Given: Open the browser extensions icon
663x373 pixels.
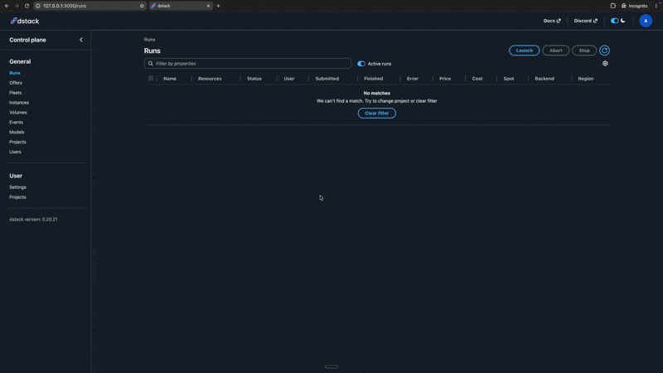Looking at the screenshot, I should click(612, 6).
